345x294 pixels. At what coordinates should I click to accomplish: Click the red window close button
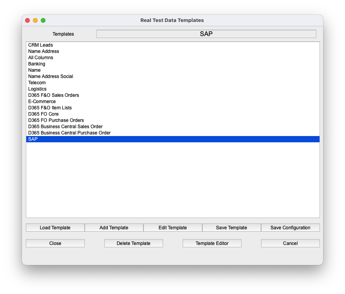tap(27, 20)
